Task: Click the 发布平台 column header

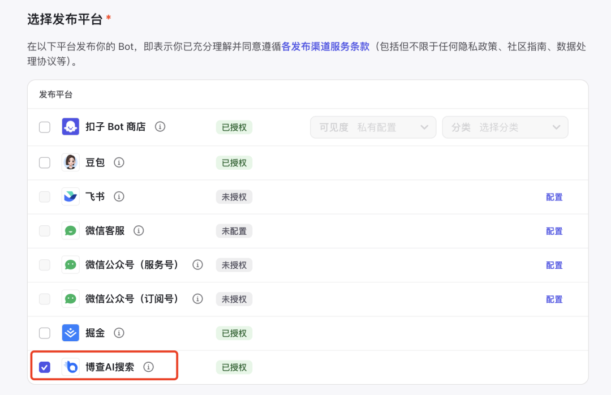Action: pyautogui.click(x=55, y=95)
